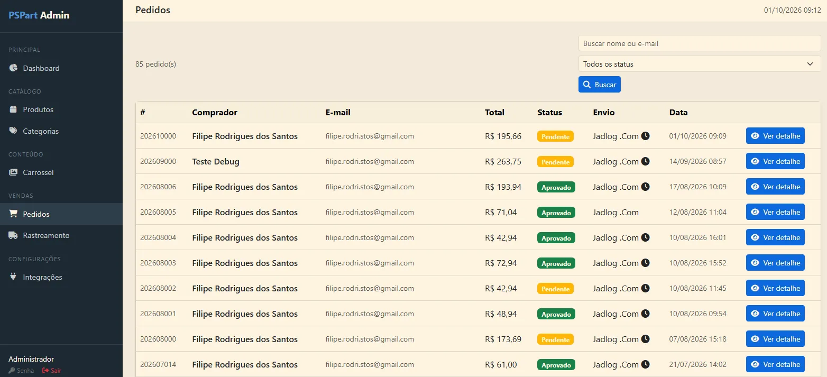Click the 01/10/2026 09:12 timestamp
The image size is (827, 377).
pyautogui.click(x=792, y=10)
